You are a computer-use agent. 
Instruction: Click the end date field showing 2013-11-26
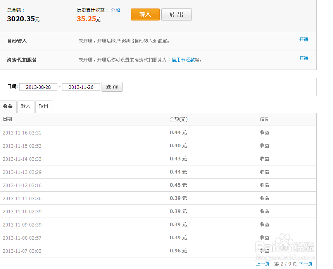point(81,87)
